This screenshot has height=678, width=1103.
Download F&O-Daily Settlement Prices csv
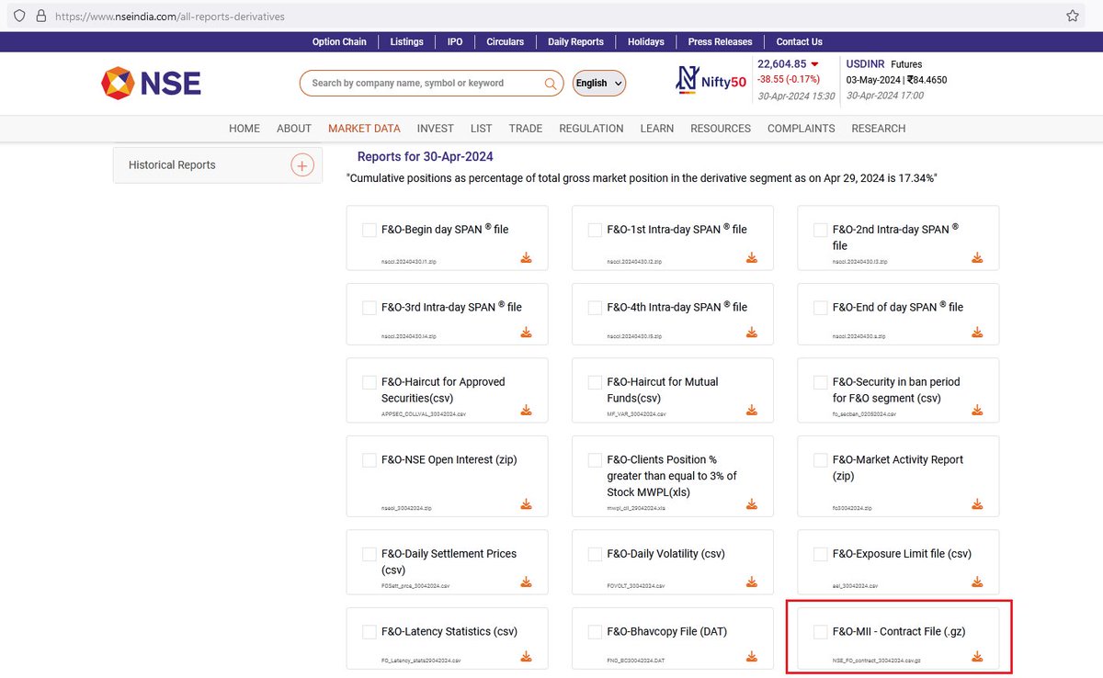[x=527, y=582]
